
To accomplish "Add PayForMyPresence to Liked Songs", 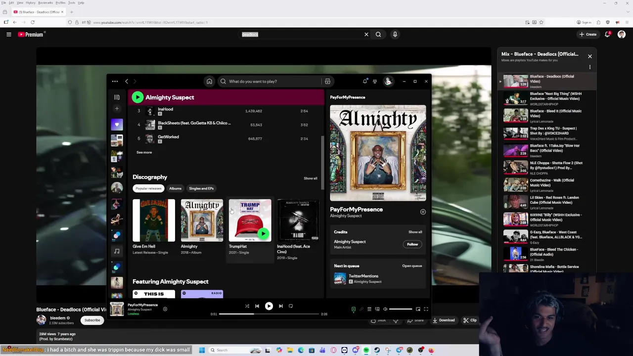I will coord(423,212).
